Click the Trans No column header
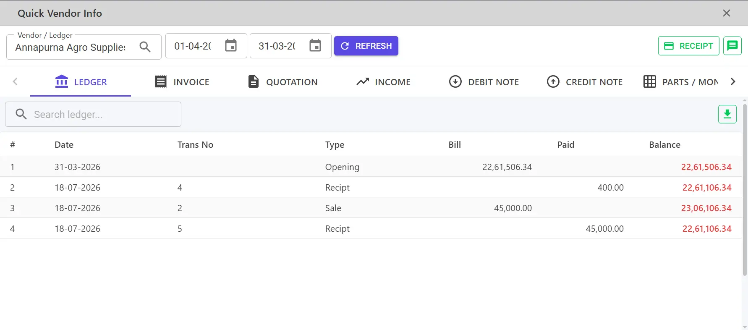 point(195,145)
